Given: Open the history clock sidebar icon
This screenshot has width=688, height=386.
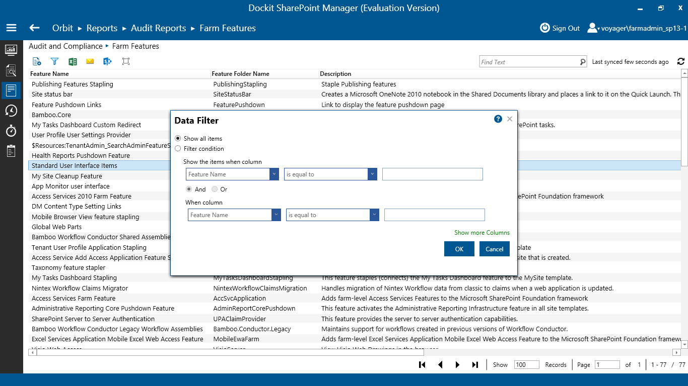Looking at the screenshot, I should 11,111.
